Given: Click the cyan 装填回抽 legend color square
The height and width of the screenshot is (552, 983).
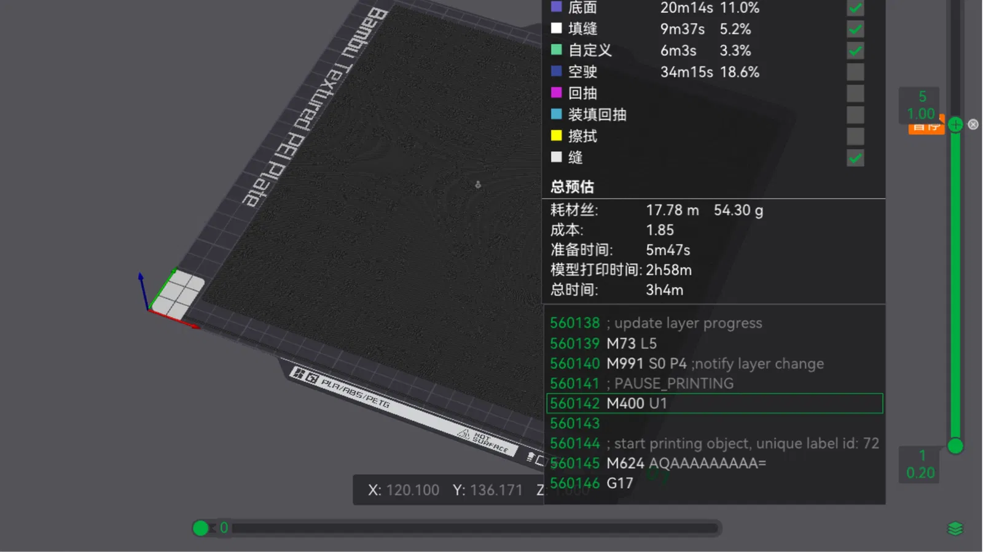Looking at the screenshot, I should pyautogui.click(x=557, y=114).
